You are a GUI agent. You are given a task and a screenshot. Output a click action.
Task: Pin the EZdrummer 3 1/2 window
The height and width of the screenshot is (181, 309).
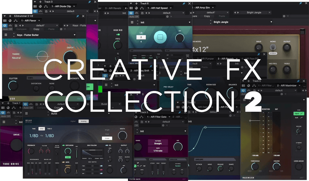(78, 16)
